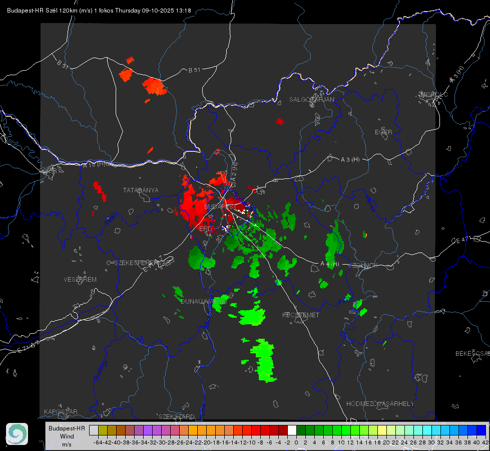Click the EGER city label
This screenshot has width=490, height=451.
point(383,132)
